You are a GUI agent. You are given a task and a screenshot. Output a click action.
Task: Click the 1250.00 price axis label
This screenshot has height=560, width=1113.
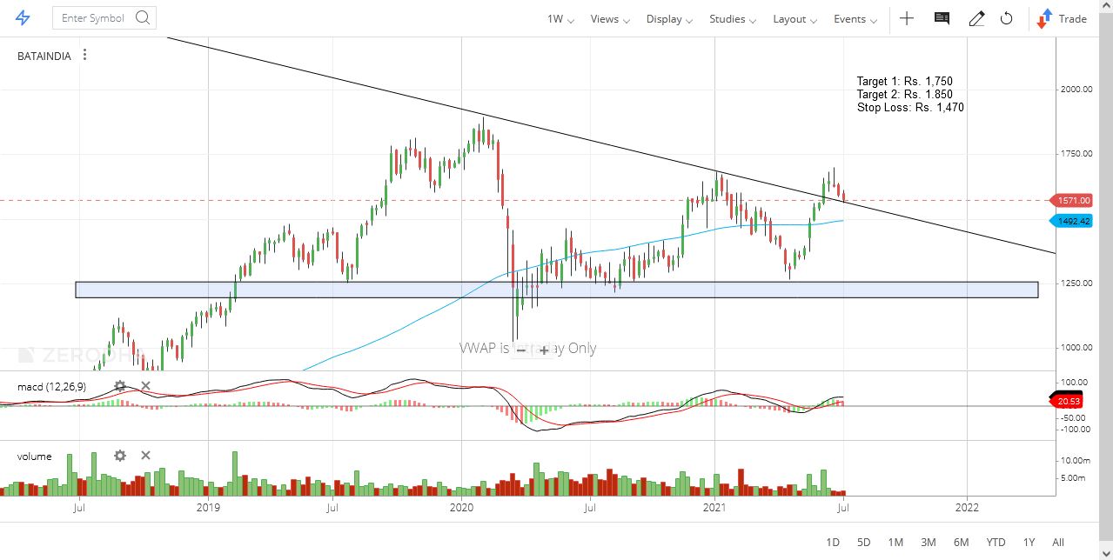(1076, 283)
